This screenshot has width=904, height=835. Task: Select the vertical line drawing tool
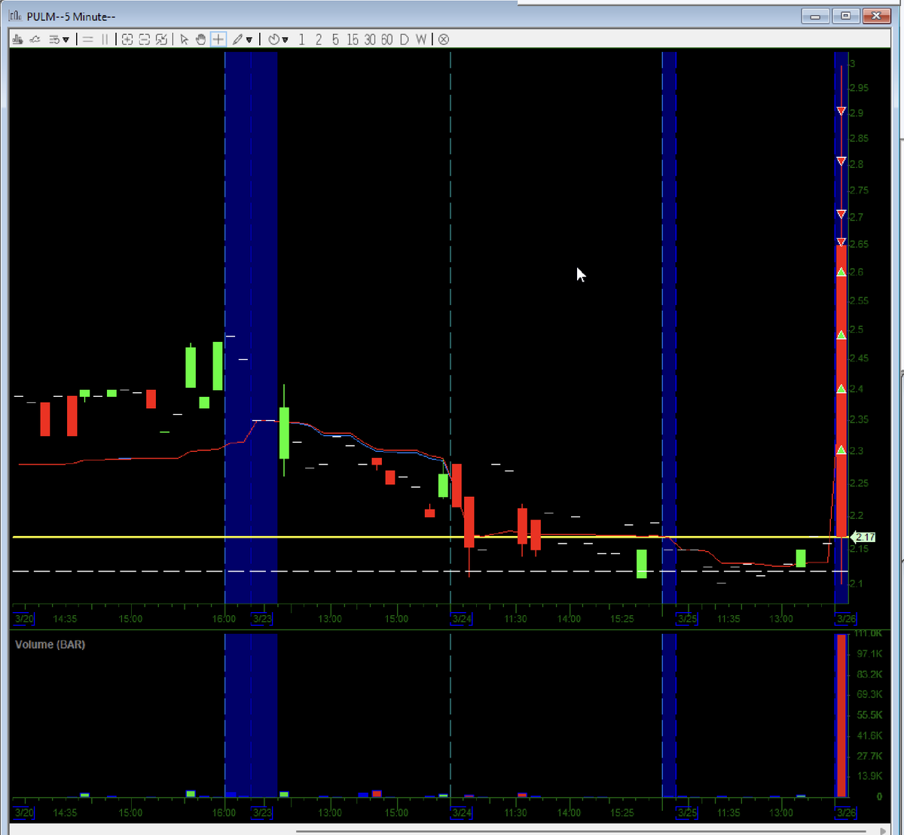(105, 39)
